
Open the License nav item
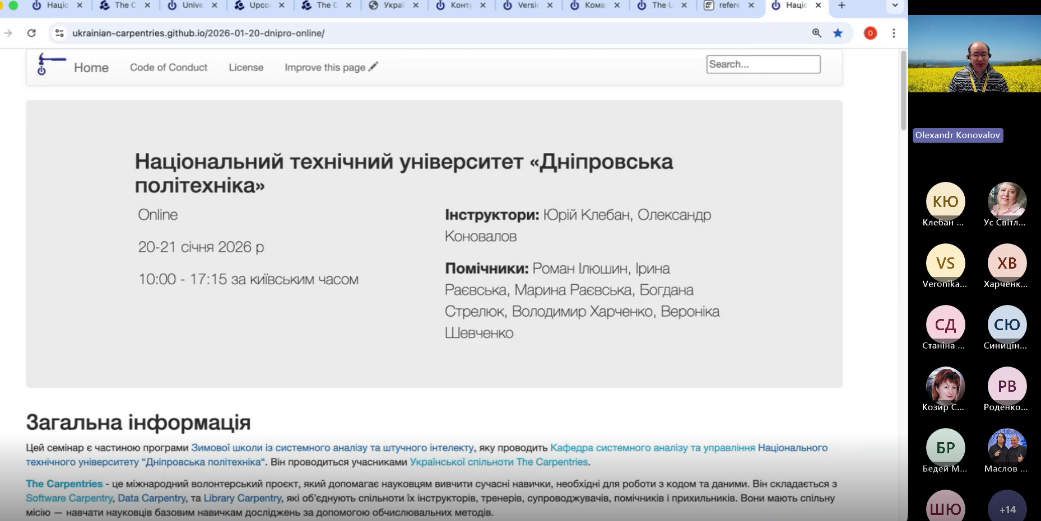(245, 67)
